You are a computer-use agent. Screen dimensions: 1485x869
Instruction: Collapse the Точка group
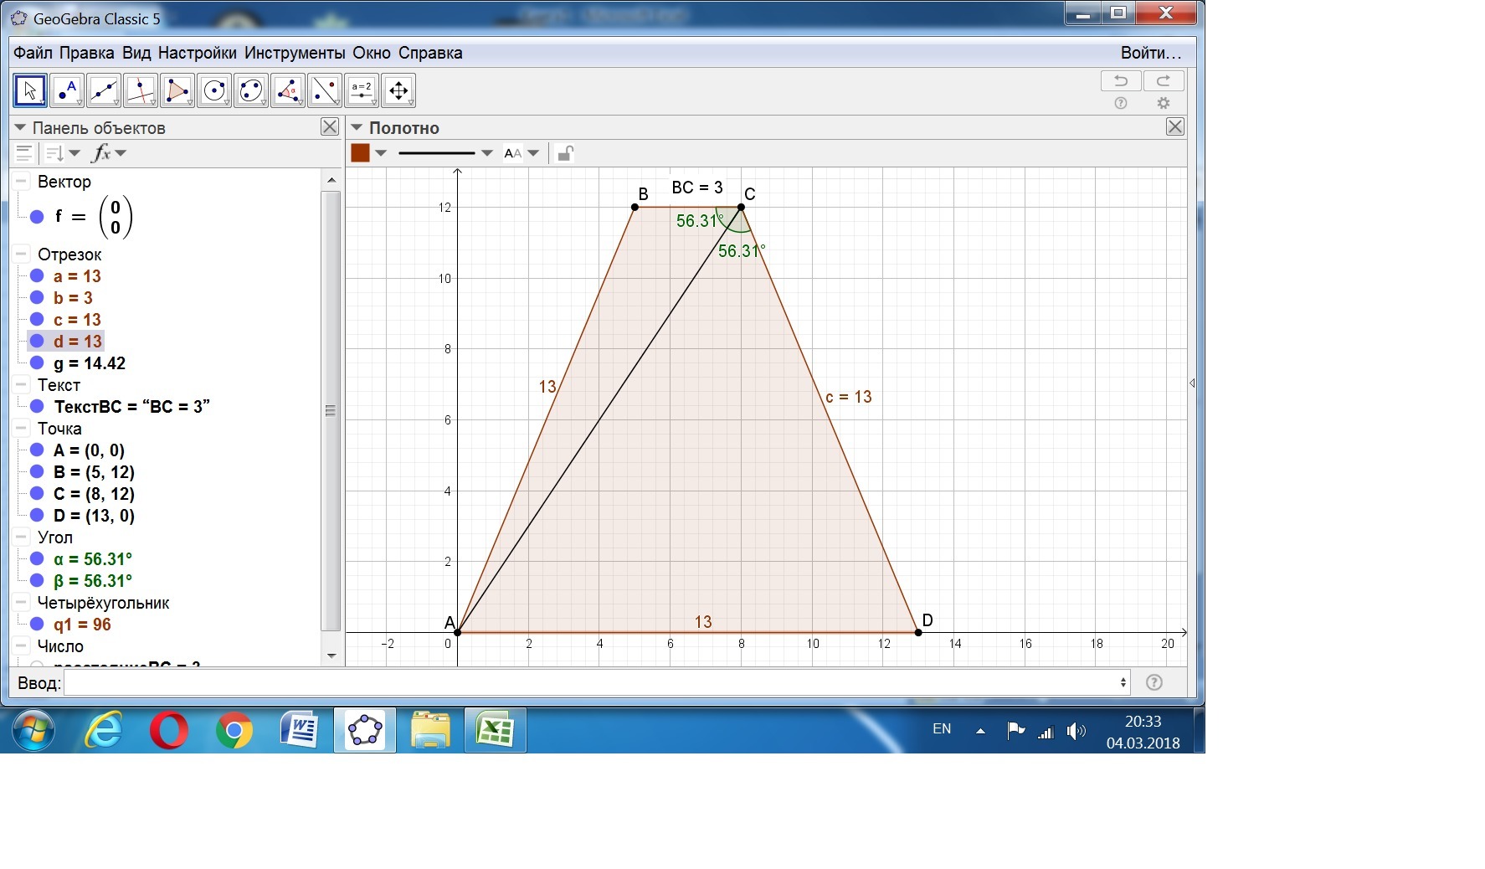click(x=22, y=429)
